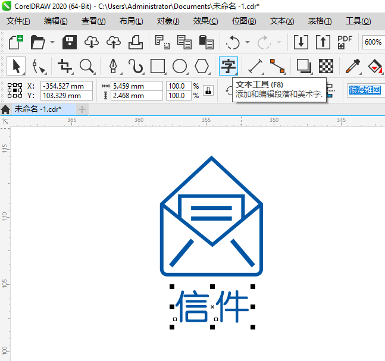The image size is (385, 361).
Task: Select the Crop tool
Action: (65, 66)
